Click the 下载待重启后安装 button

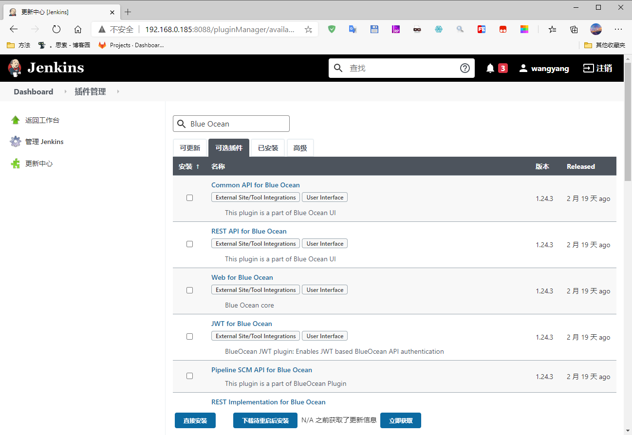[265, 420]
